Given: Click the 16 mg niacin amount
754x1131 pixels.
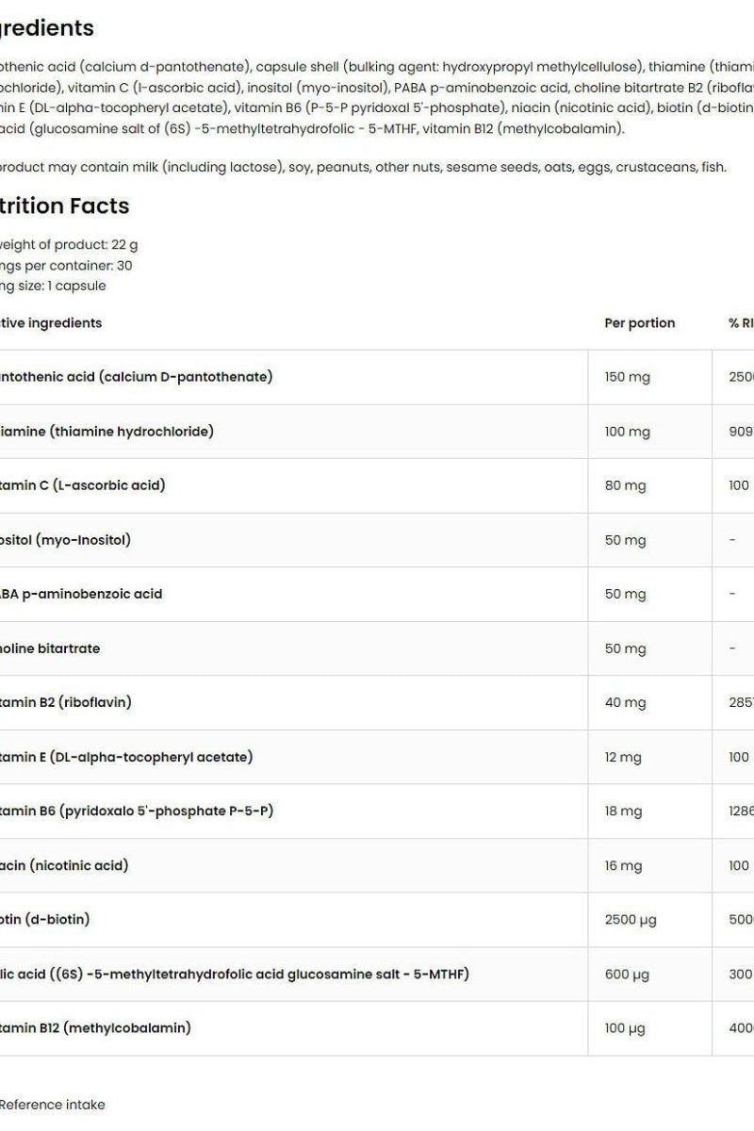Looking at the screenshot, I should tap(623, 865).
